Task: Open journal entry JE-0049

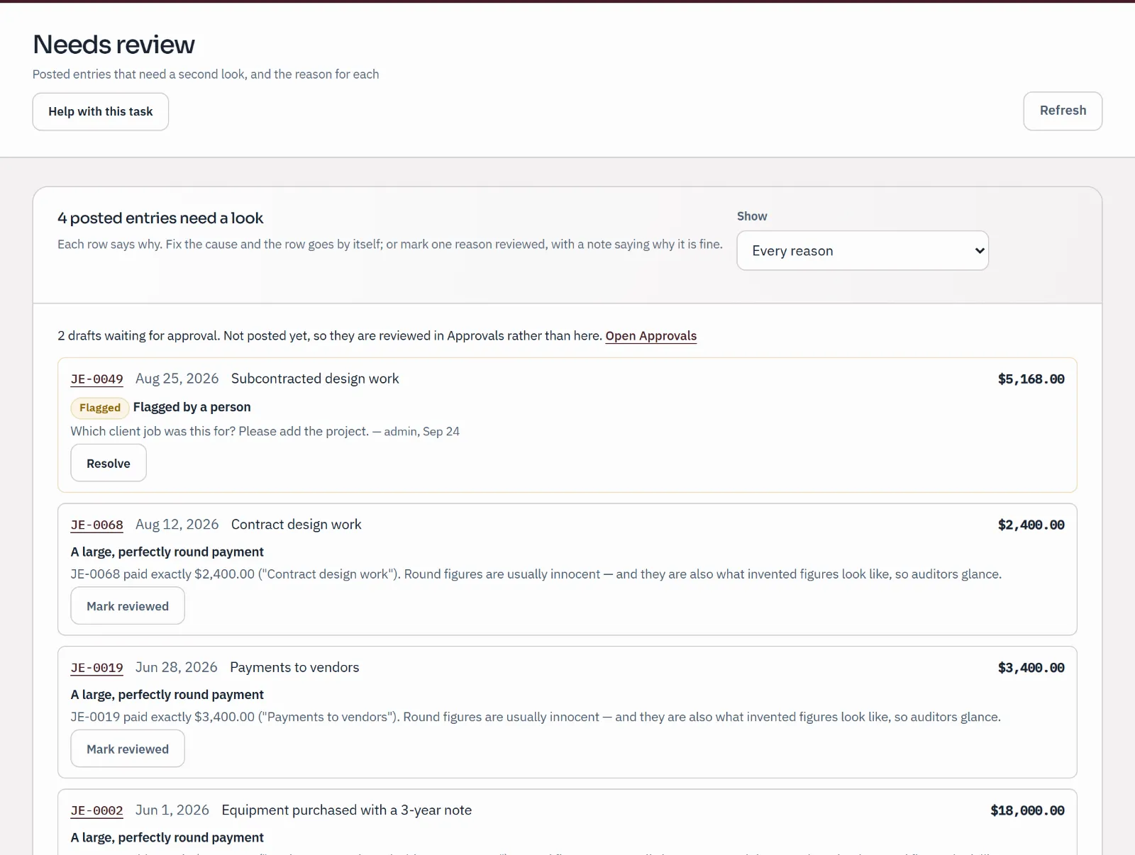Action: click(x=96, y=379)
